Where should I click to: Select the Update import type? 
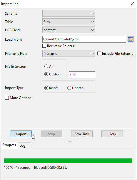coord(69,88)
